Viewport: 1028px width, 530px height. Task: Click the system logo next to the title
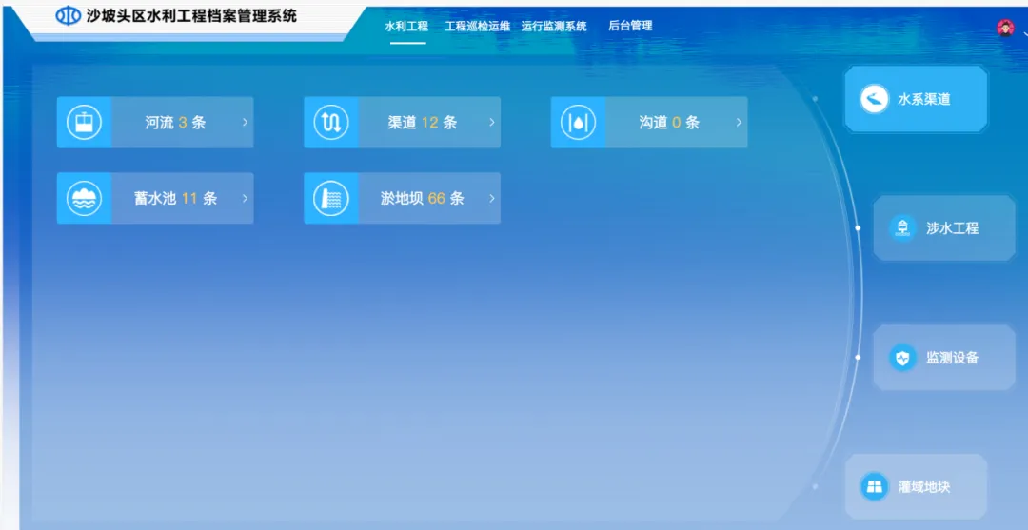pos(69,16)
